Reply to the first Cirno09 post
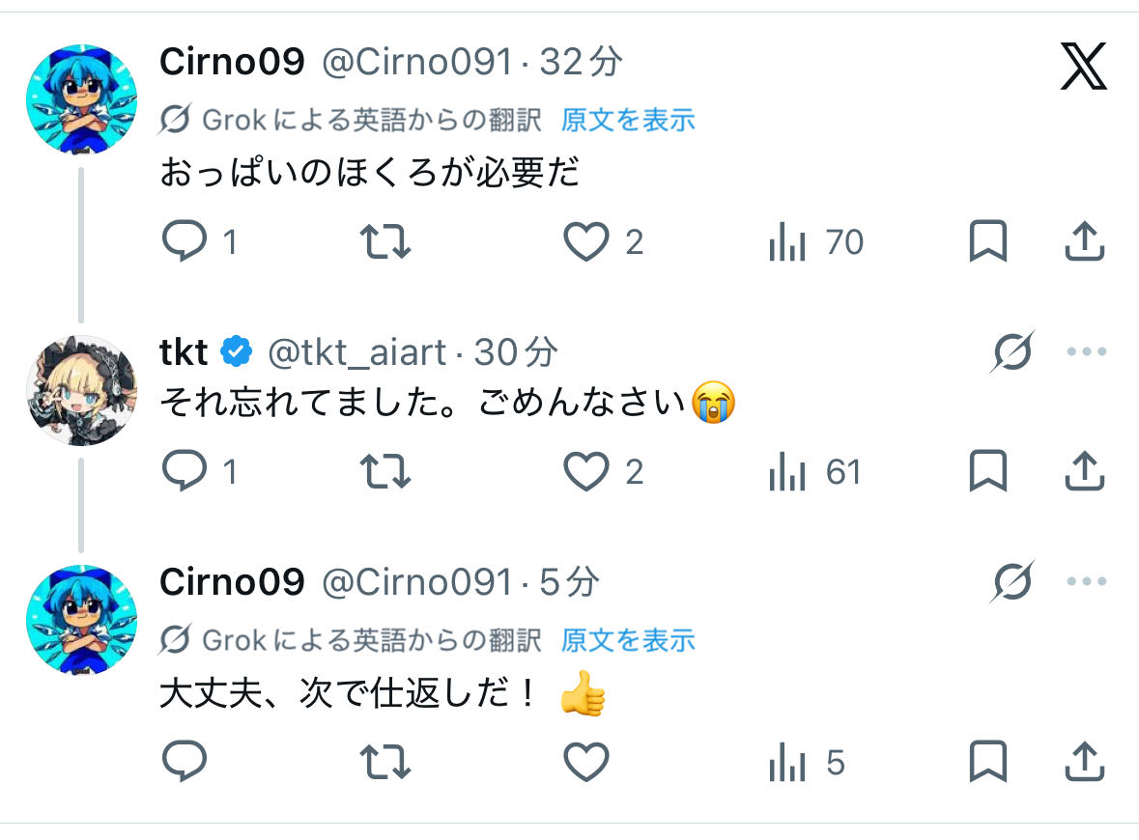This screenshot has width=1139, height=840. tap(184, 241)
